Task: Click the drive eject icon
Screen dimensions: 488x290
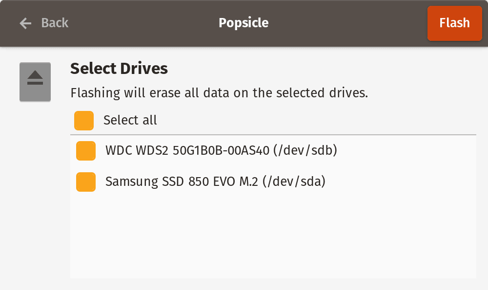Action: [x=35, y=78]
